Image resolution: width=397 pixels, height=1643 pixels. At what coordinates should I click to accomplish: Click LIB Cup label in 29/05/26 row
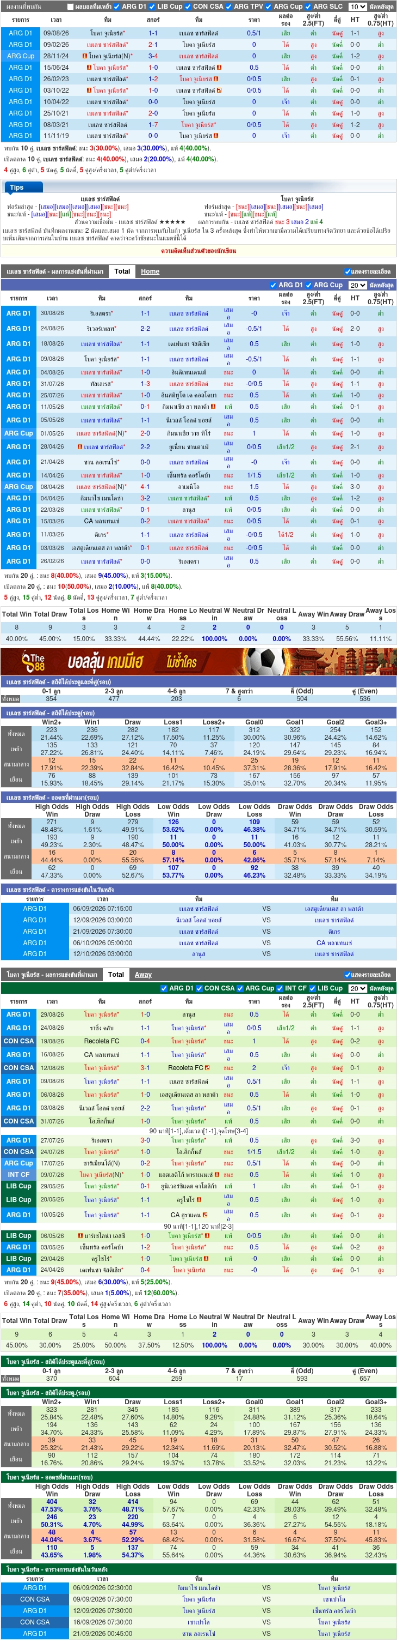coord(18,1186)
